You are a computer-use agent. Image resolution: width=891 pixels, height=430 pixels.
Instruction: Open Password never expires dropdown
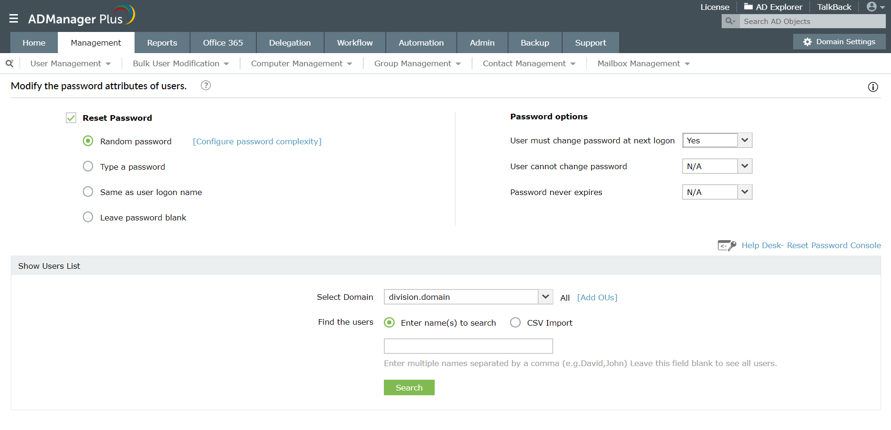coord(717,192)
